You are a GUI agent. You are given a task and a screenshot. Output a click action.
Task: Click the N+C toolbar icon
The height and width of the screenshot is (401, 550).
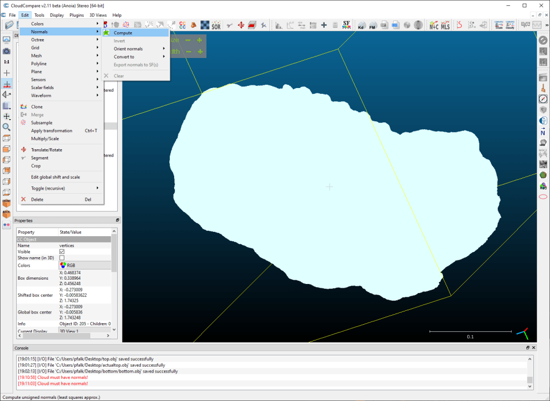(x=434, y=25)
